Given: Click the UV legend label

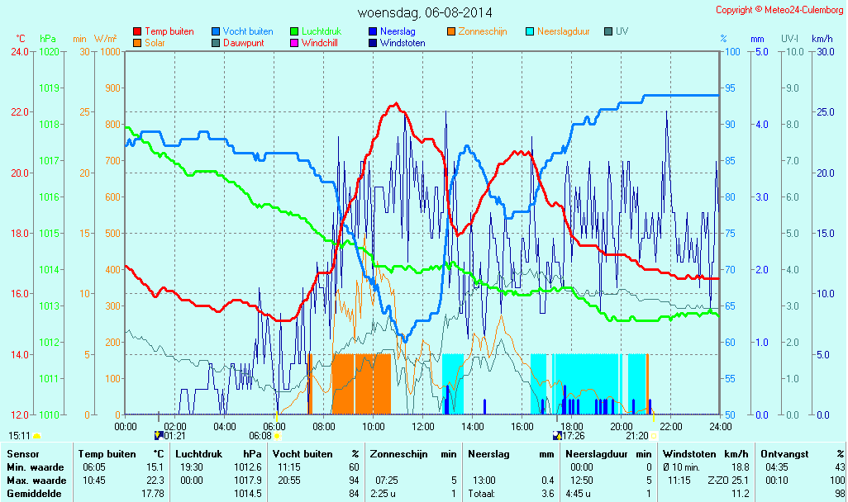Looking at the screenshot, I should pyautogui.click(x=622, y=31).
